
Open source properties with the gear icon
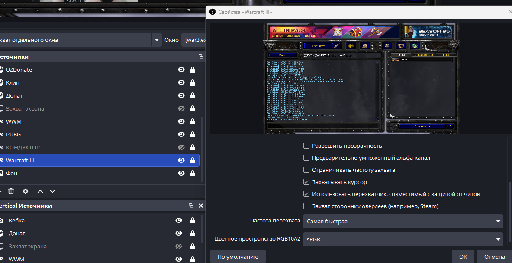26,191
